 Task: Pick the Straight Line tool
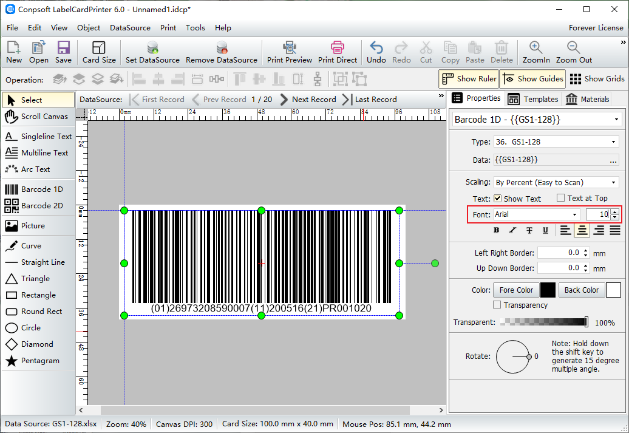coord(38,262)
